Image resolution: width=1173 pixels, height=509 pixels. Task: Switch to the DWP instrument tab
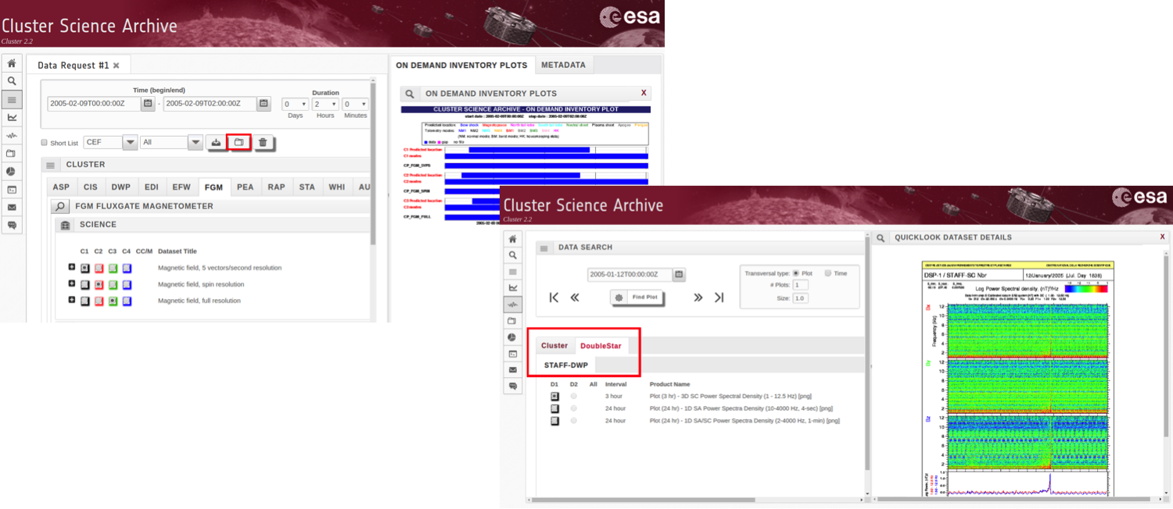point(121,187)
